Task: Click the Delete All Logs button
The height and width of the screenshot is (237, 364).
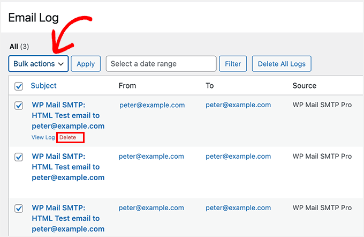Action: tap(282, 64)
